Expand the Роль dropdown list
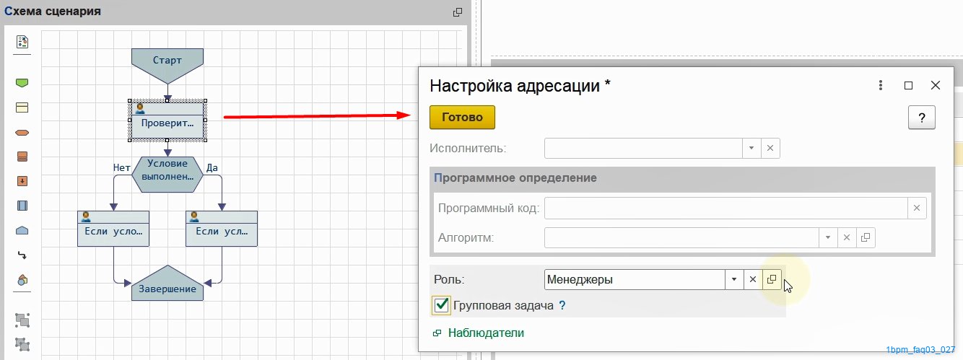963x360 pixels. click(x=734, y=279)
